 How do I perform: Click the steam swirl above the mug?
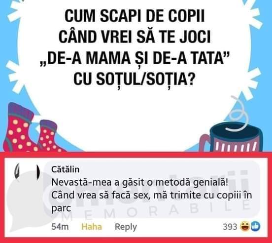(238, 114)
